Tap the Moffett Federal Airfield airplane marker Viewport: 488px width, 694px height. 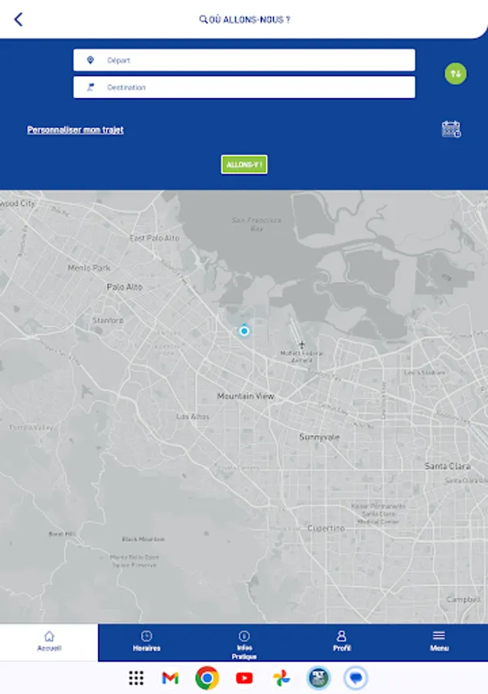(301, 345)
